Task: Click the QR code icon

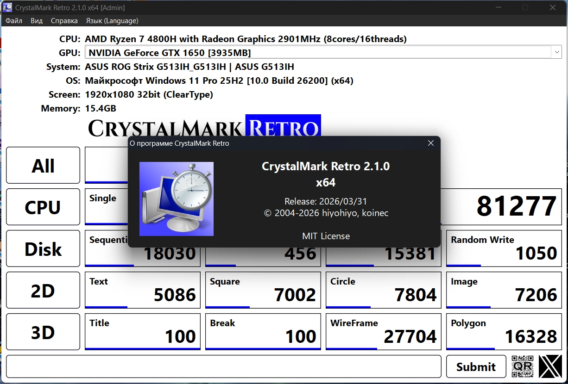Action: click(x=522, y=366)
